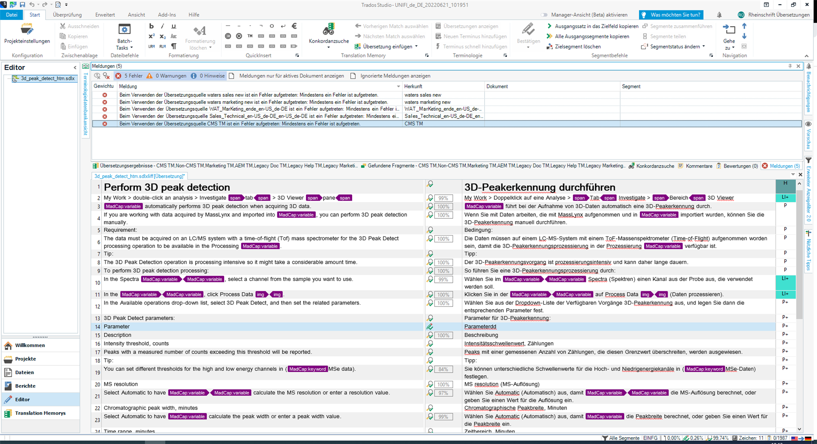
Task: Apply superscript formatting
Action: coord(152,36)
